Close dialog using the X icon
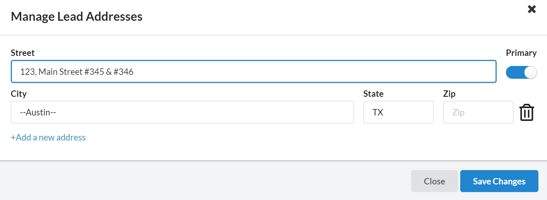The width and height of the screenshot is (547, 200). 532,9
